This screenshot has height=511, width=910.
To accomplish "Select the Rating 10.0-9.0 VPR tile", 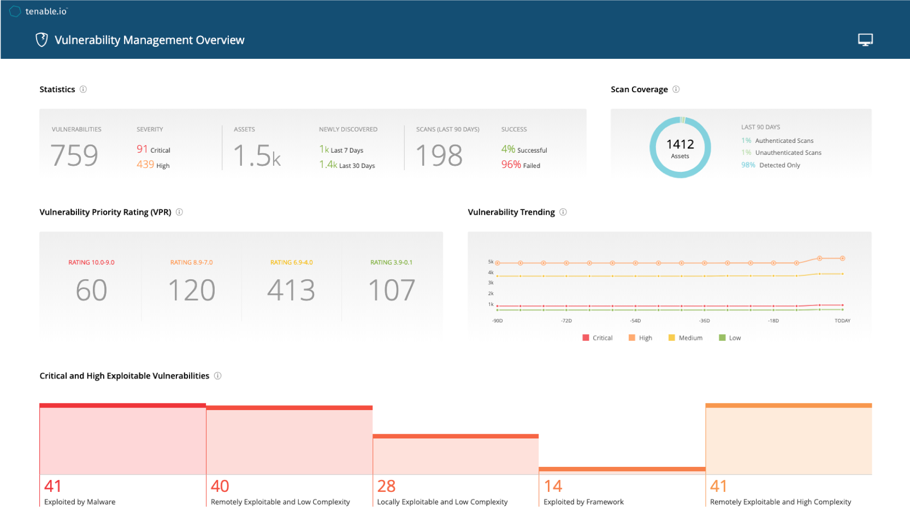I will 91,282.
